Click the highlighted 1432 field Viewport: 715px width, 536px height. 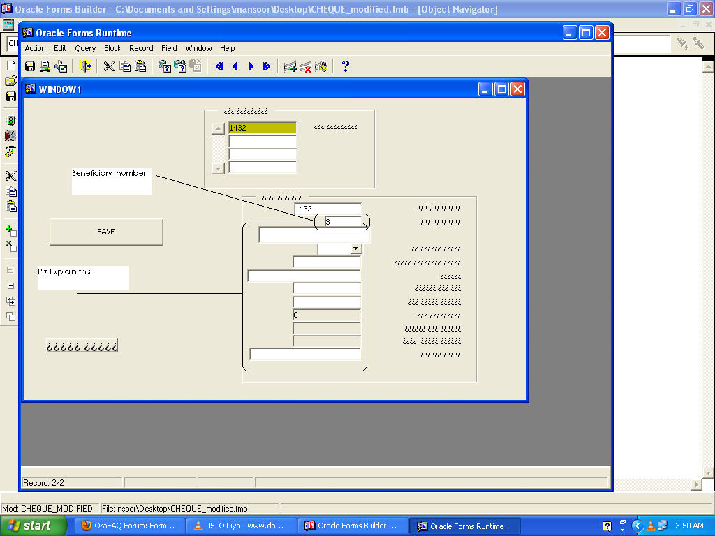263,128
